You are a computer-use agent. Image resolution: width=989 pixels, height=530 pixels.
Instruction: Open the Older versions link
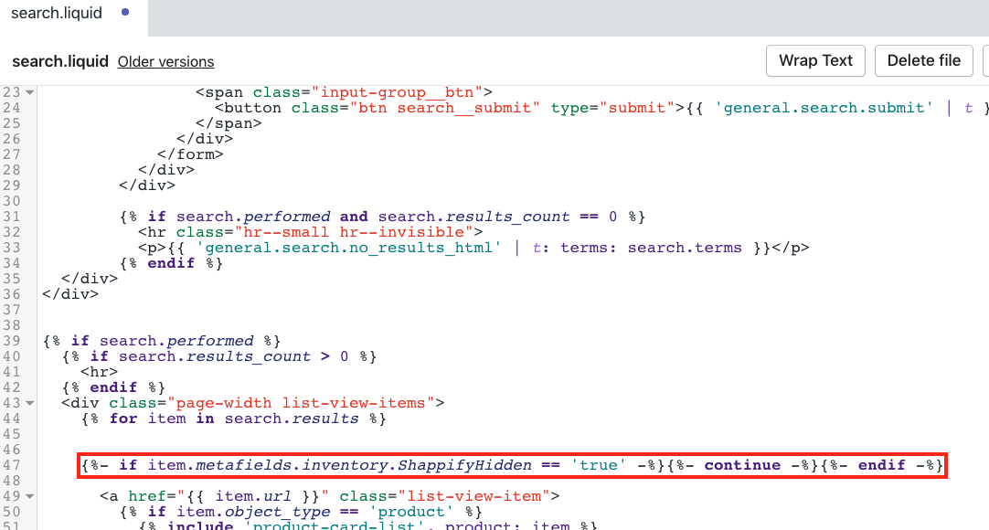(165, 62)
